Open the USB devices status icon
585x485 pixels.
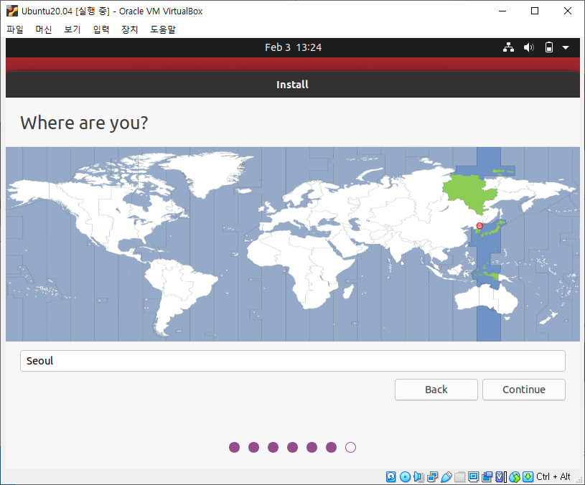click(446, 476)
